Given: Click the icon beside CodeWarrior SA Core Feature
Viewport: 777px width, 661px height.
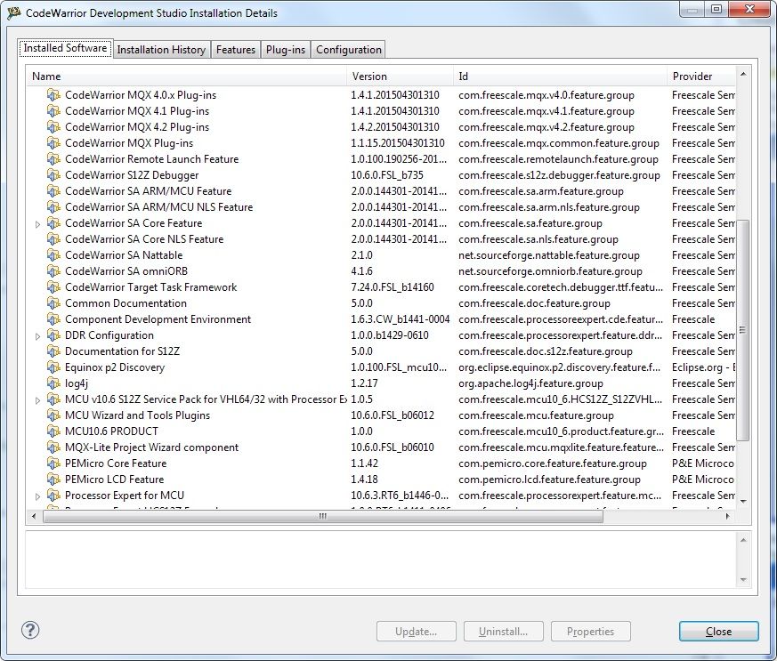Looking at the screenshot, I should pyautogui.click(x=53, y=222).
